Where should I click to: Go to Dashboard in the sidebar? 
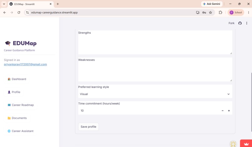[x=17, y=79]
